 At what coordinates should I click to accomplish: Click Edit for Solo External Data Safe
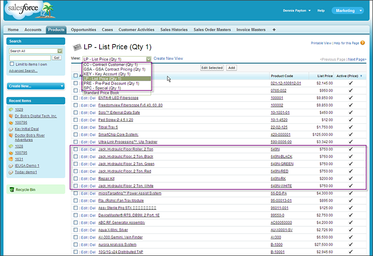click(84, 113)
